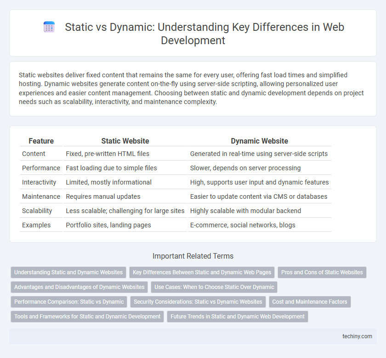Click Use Cases: When to Choose Static Over Dynamic

coord(214,287)
